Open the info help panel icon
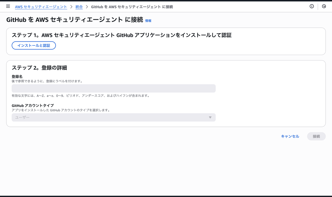 point(312,6)
